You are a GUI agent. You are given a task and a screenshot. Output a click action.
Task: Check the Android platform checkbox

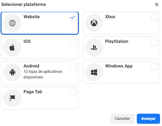point(73,67)
